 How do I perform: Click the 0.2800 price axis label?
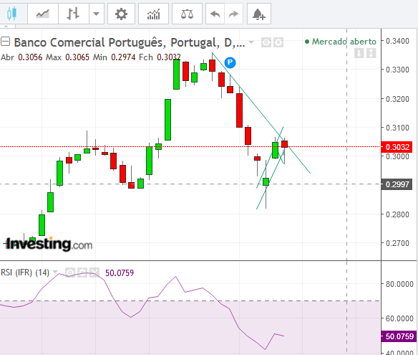[x=397, y=214]
